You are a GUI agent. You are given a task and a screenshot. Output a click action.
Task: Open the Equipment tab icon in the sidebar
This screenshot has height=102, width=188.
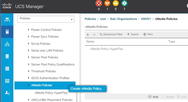coord(7,19)
